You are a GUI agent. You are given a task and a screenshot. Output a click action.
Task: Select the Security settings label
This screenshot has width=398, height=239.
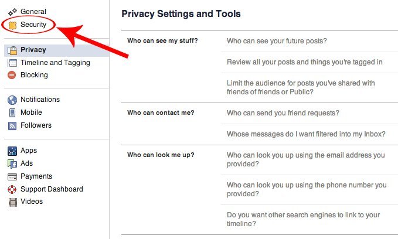tap(33, 25)
